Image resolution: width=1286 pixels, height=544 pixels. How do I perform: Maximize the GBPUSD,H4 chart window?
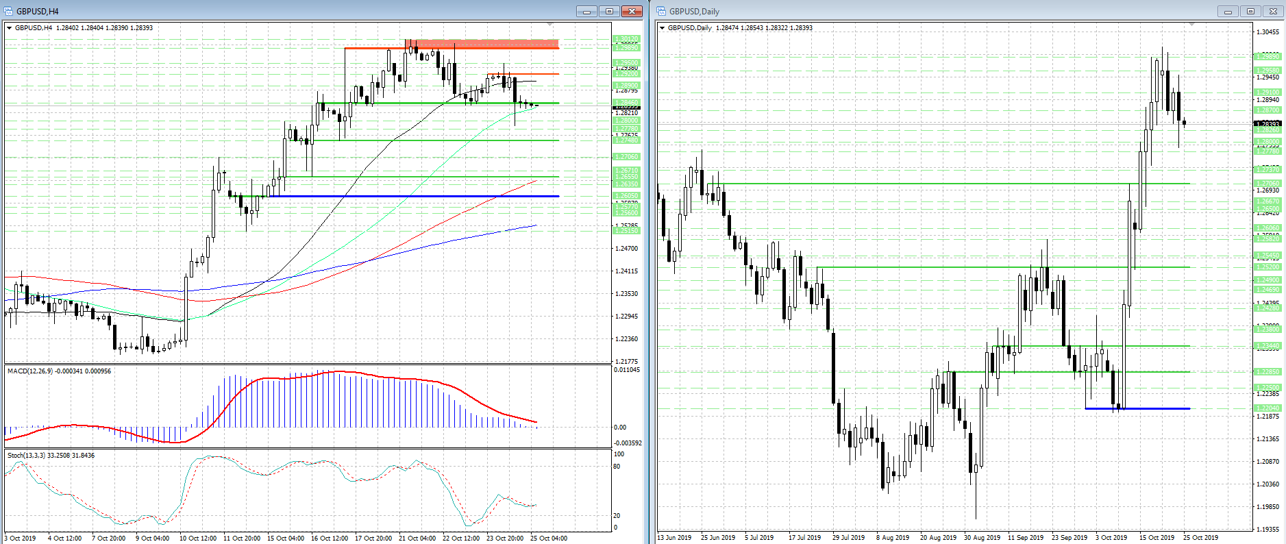609,11
